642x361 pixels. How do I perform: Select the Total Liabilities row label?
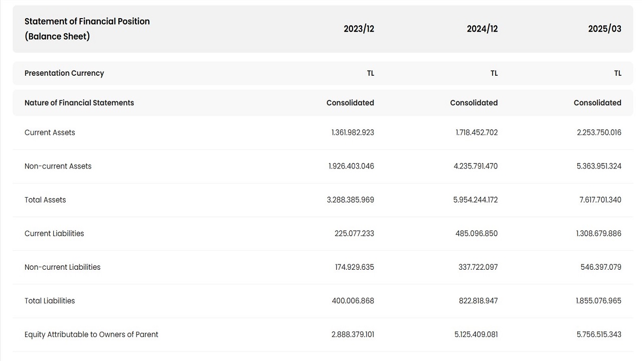(x=50, y=301)
